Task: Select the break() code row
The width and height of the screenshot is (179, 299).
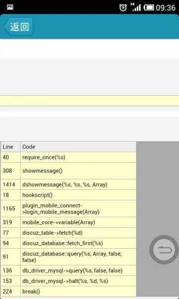Action: click(69, 292)
